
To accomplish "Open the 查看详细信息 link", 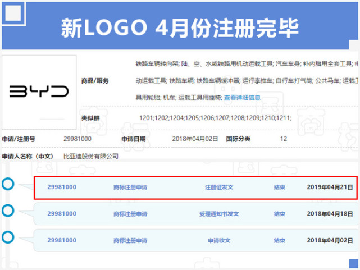I will pyautogui.click(x=242, y=98).
